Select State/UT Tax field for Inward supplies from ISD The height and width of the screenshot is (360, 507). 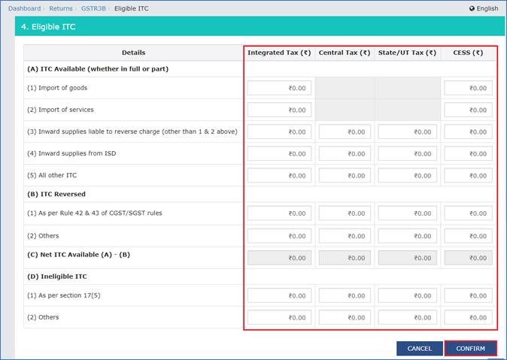408,153
